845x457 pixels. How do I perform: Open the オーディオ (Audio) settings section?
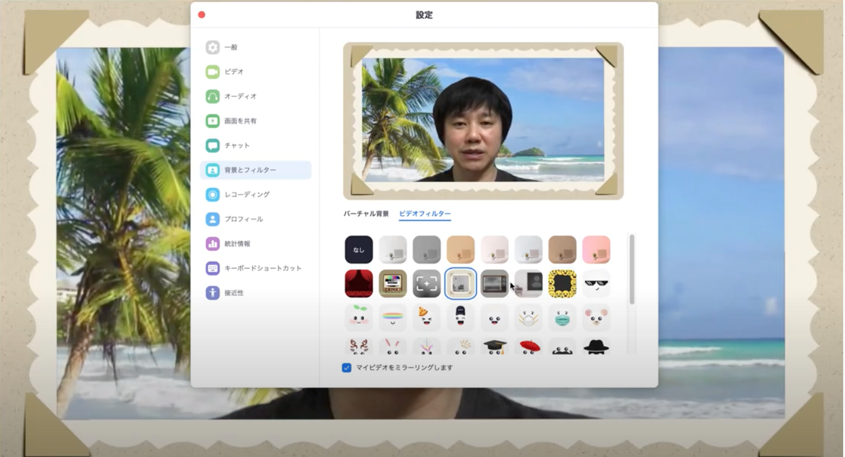pyautogui.click(x=255, y=97)
